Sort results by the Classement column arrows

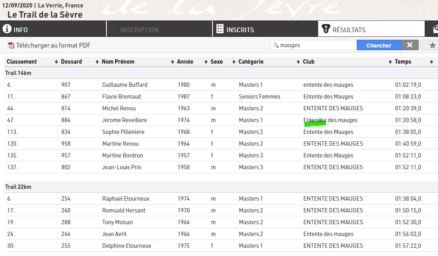pos(56,62)
